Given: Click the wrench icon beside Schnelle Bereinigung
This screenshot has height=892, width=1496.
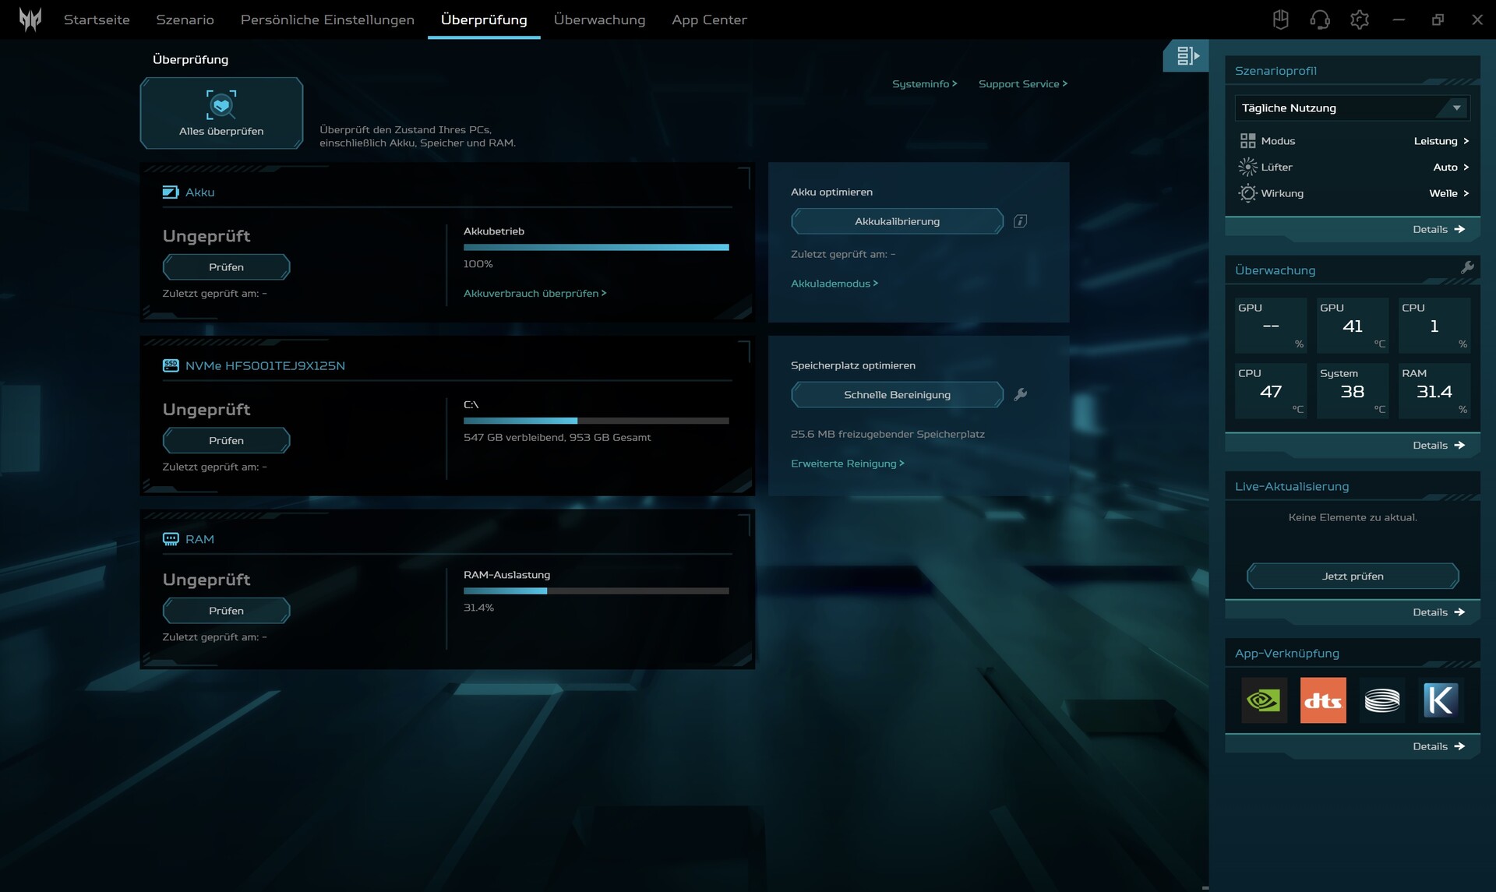Looking at the screenshot, I should click(x=1020, y=395).
